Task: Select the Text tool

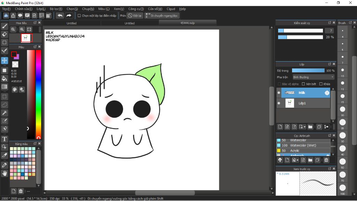Action: pyautogui.click(x=5, y=139)
